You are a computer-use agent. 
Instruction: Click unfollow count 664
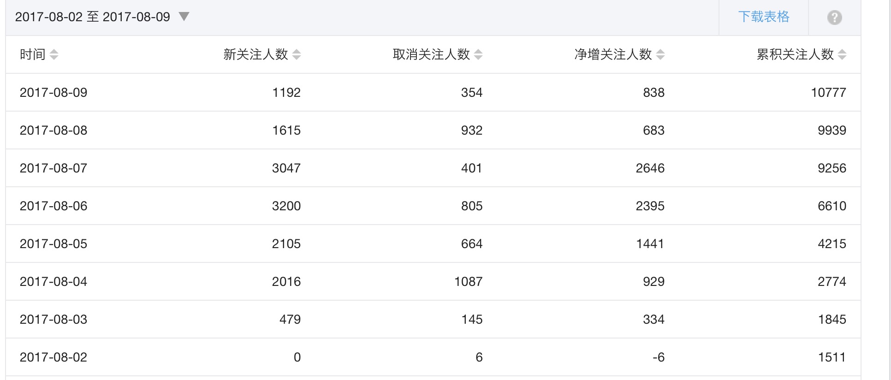[472, 243]
